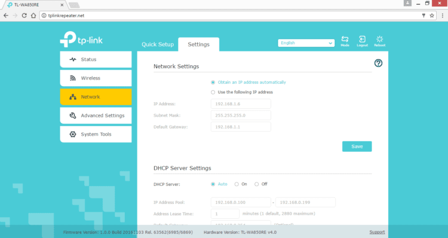The width and height of the screenshot is (448, 238).
Task: Click the DHCP Server Settings heading
Action: 182,168
